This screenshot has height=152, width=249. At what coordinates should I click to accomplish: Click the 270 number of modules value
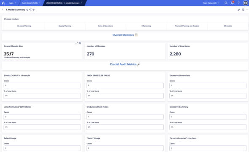[90, 54]
